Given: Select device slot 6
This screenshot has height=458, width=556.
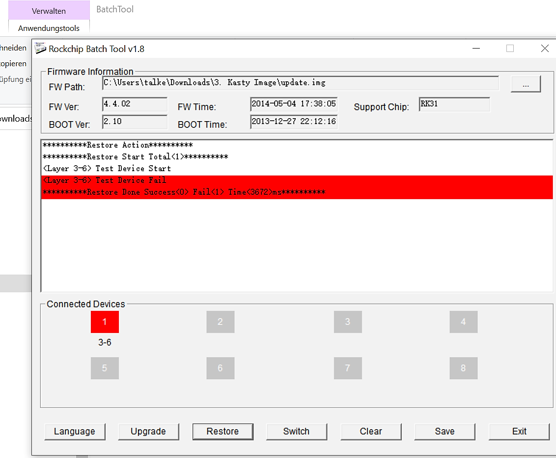Looking at the screenshot, I should (220, 368).
